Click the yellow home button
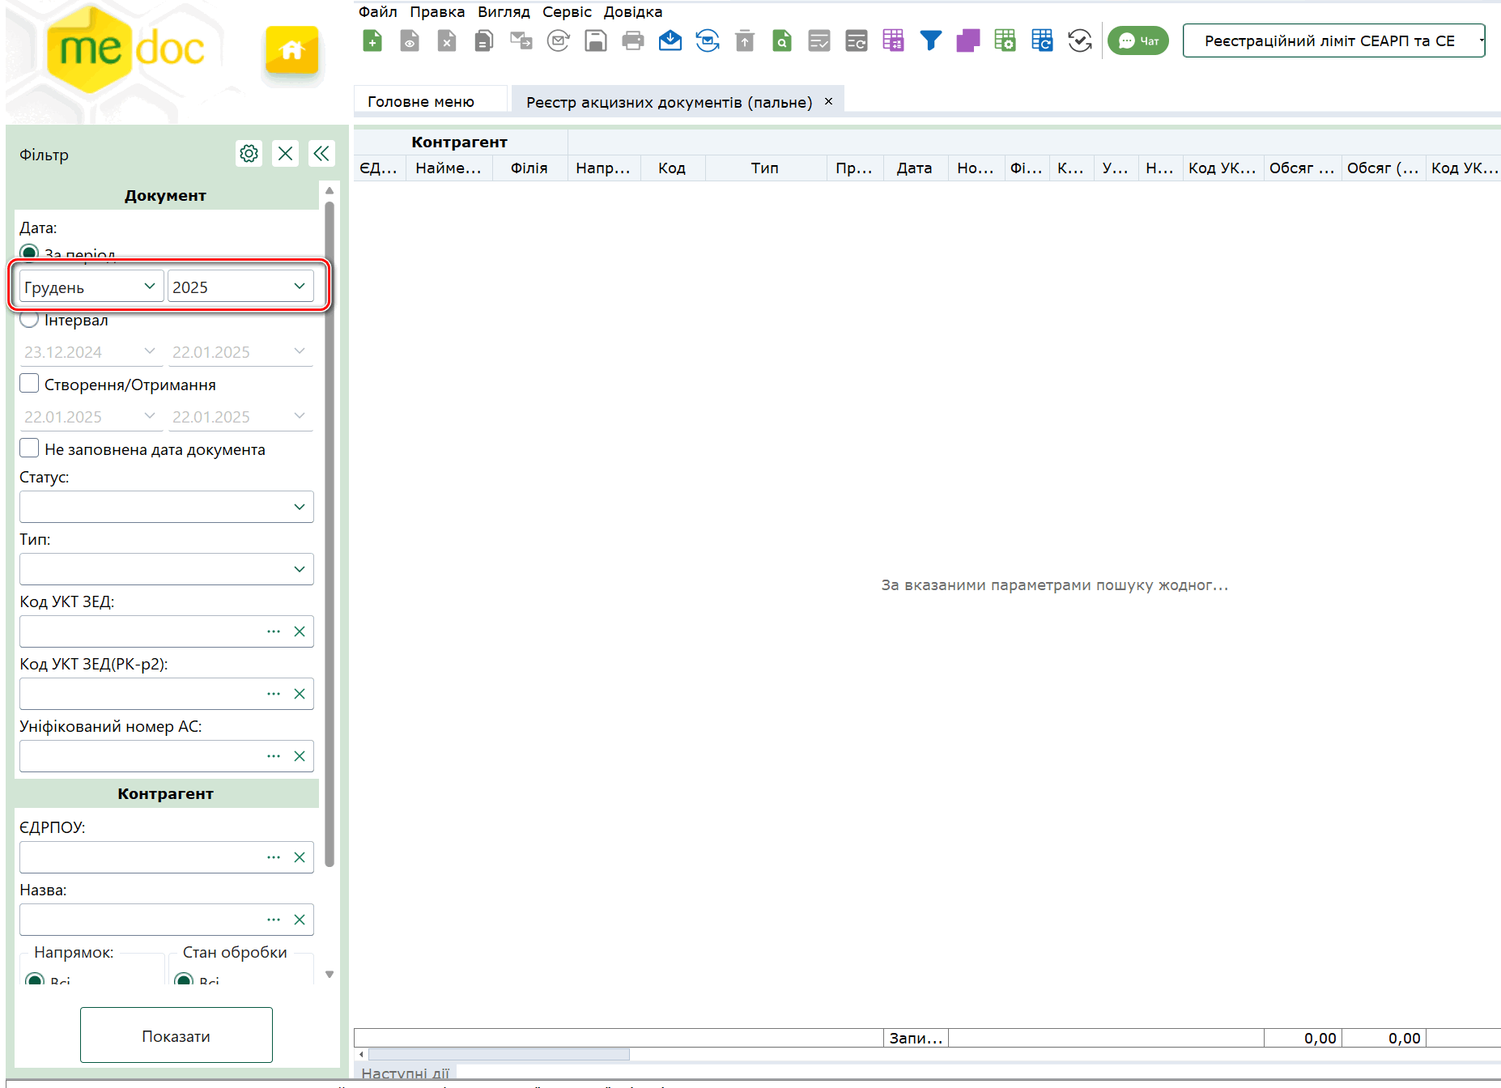This screenshot has height=1088, width=1501. coord(292,51)
